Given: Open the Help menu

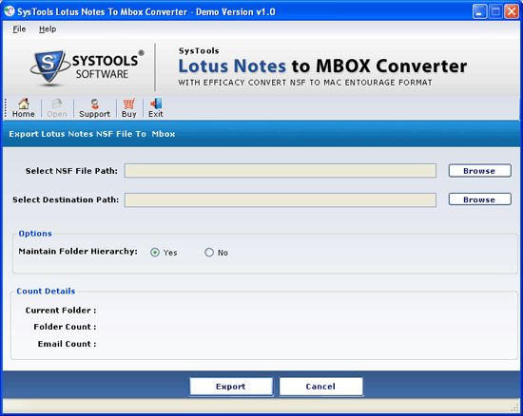Looking at the screenshot, I should 48,29.
